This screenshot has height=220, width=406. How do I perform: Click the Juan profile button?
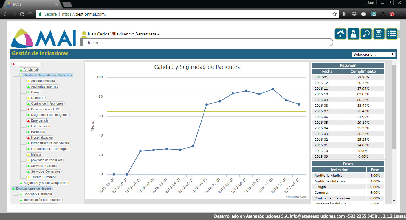(x=371, y=3)
